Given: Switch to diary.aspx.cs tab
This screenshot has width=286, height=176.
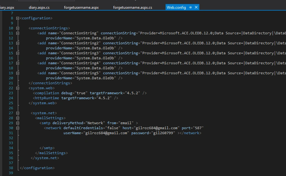Looking at the screenshot, I should click(x=39, y=7).
